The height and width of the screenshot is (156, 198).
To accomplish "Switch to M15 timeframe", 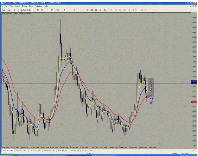I will click(x=120, y=10).
